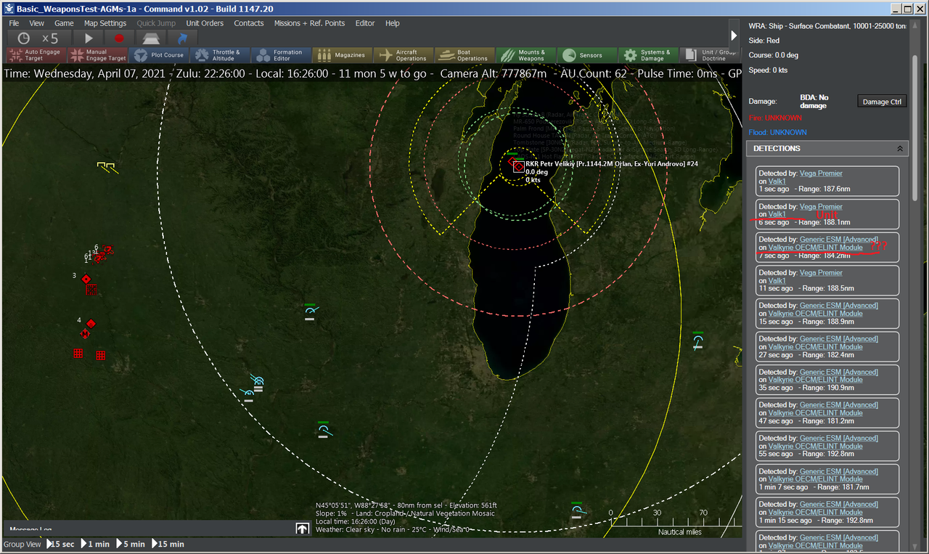Open Aircraft Operations

tap(404, 55)
